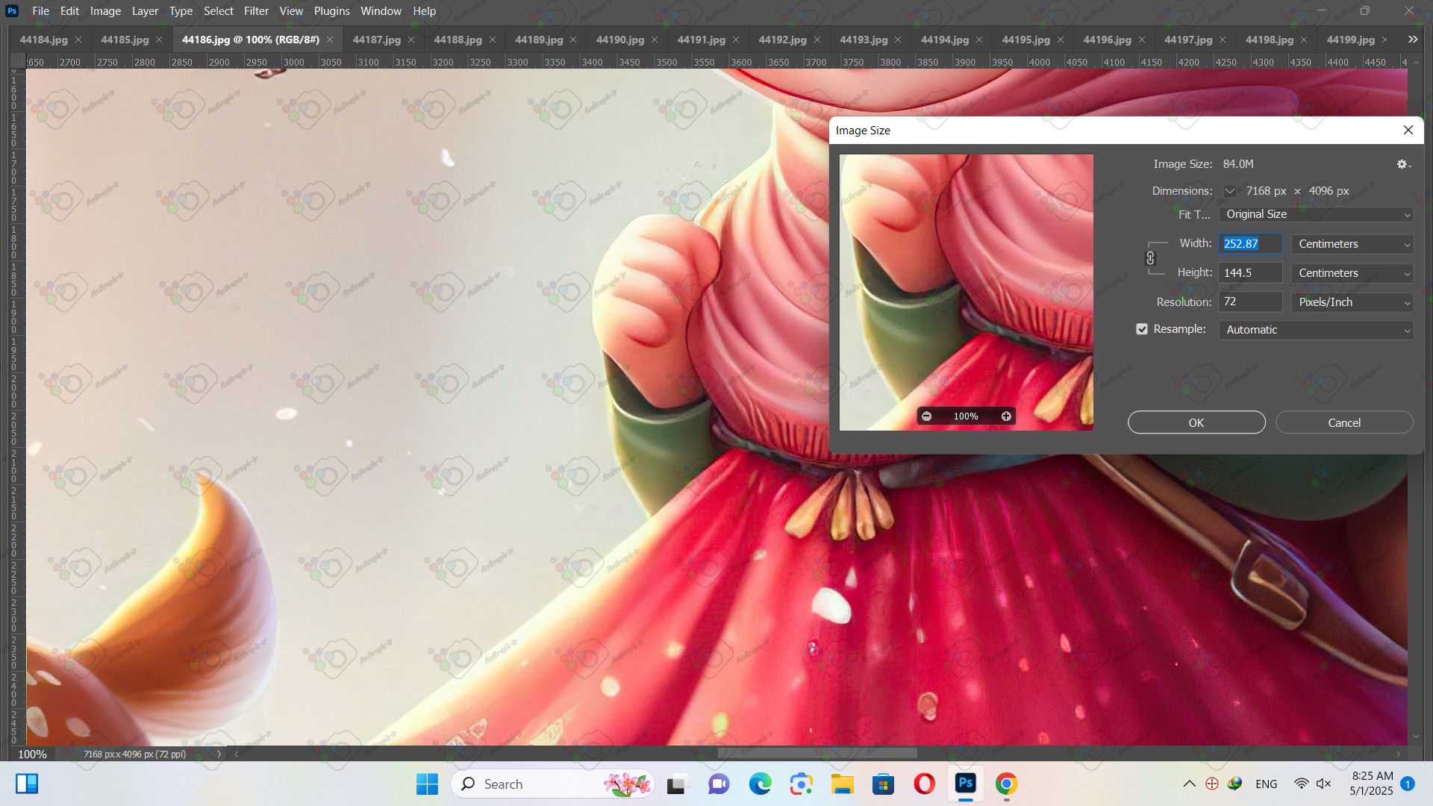Open the File menu
Viewport: 1433px width, 806px height.
[x=40, y=11]
